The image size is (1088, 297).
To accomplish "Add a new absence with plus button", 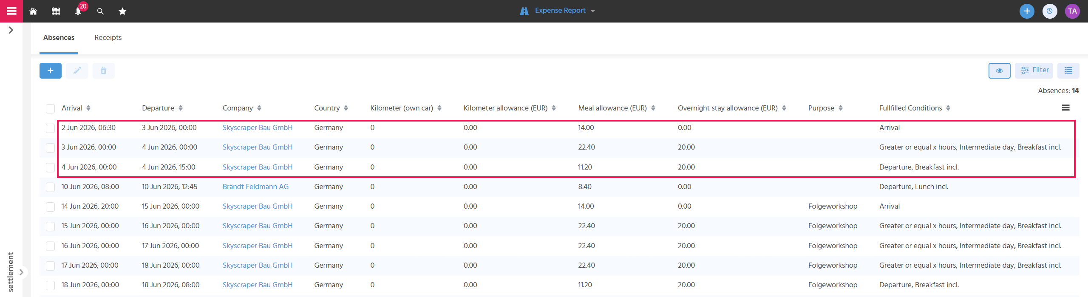I will (51, 71).
